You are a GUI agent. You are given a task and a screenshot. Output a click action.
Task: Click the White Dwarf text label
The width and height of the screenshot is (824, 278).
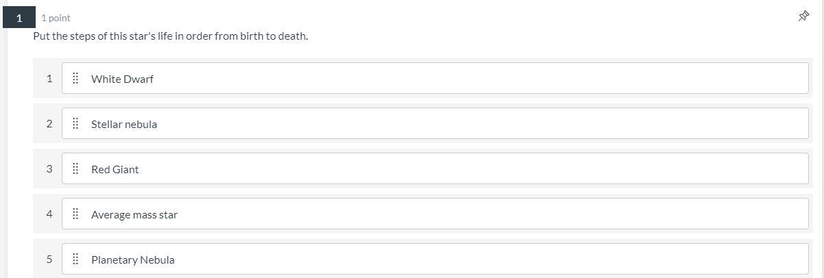(122, 79)
